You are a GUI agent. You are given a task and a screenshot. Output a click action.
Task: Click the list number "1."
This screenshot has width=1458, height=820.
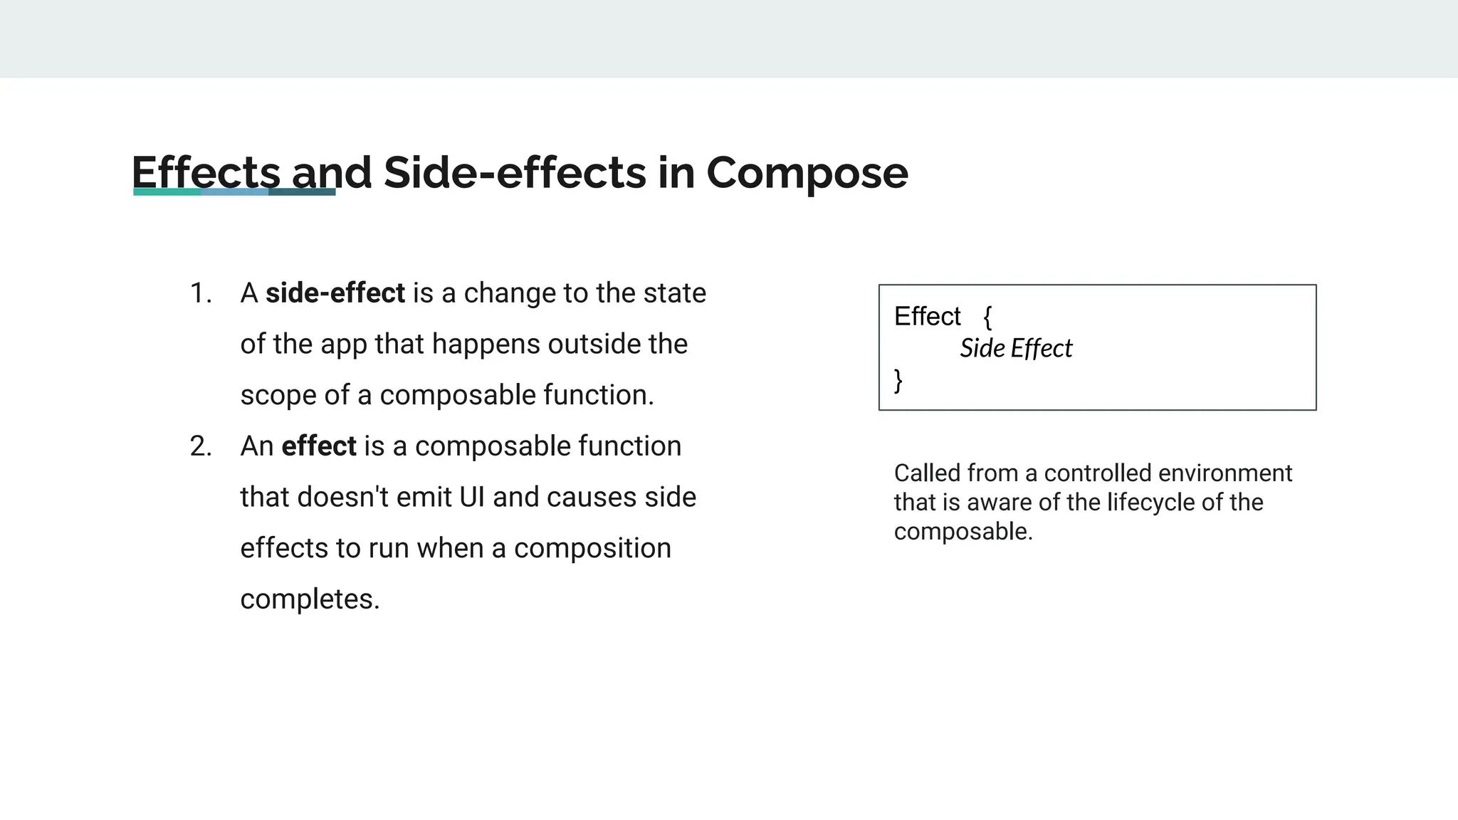(x=201, y=293)
